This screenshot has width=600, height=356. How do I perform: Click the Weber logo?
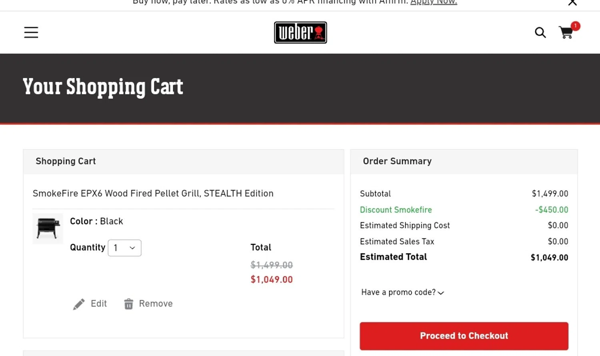300,32
